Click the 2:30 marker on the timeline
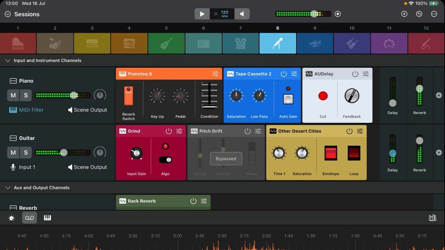Screen dimensions: 445x250 click(222, 236)
